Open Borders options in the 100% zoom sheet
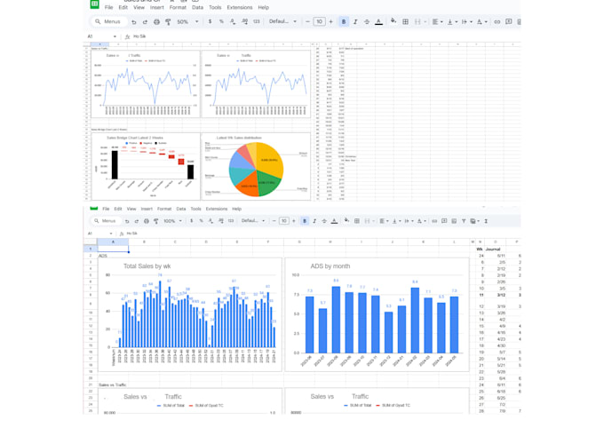Viewport: 604px width, 428px height. tap(357, 221)
